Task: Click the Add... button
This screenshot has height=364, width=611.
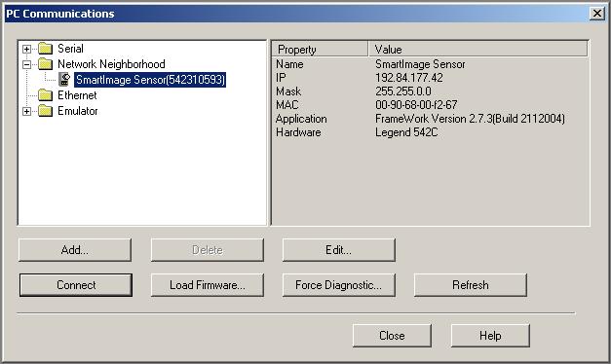Action: tap(75, 250)
